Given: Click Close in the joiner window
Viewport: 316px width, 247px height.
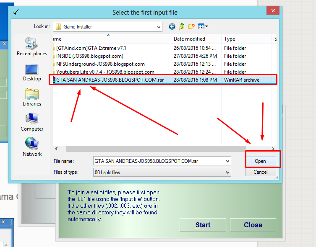Looking at the screenshot, I should pyautogui.click(x=253, y=225).
